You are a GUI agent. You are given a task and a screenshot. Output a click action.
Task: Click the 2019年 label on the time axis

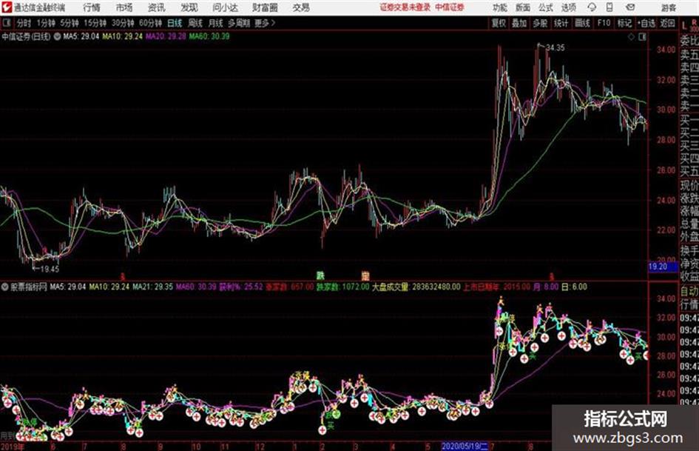[x=13, y=447]
